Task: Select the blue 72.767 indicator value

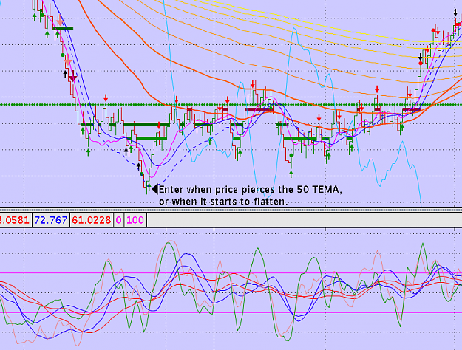Action: click(51, 220)
